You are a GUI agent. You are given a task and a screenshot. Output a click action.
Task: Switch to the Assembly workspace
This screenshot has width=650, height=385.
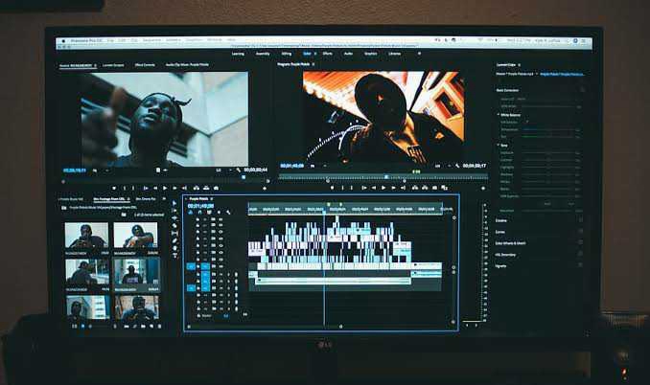point(263,54)
